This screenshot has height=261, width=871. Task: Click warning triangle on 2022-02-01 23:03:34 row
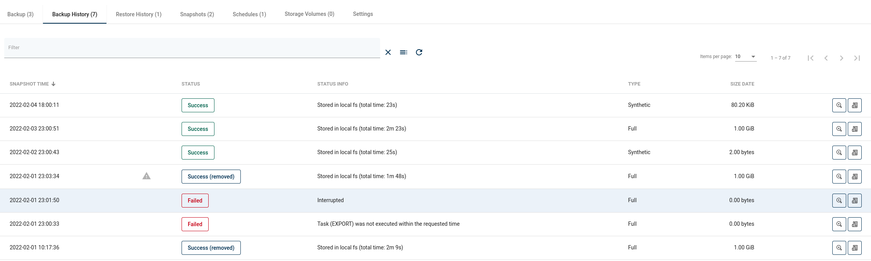pyautogui.click(x=146, y=176)
